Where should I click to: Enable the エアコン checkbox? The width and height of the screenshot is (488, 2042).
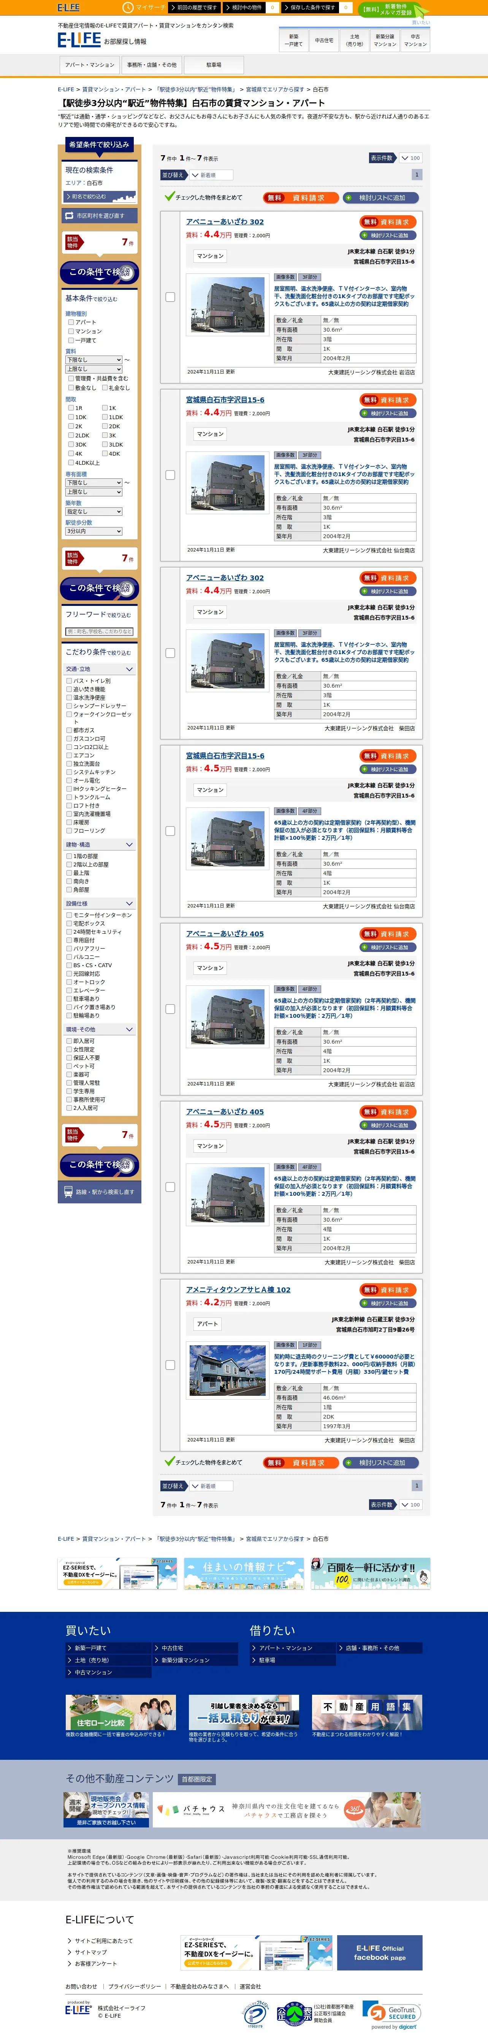click(x=69, y=755)
